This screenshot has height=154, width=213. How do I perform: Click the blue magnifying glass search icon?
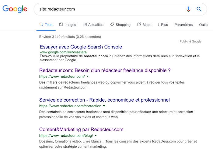coord(199,9)
